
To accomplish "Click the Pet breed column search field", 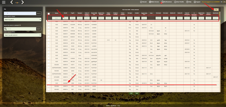I will click(158, 18).
